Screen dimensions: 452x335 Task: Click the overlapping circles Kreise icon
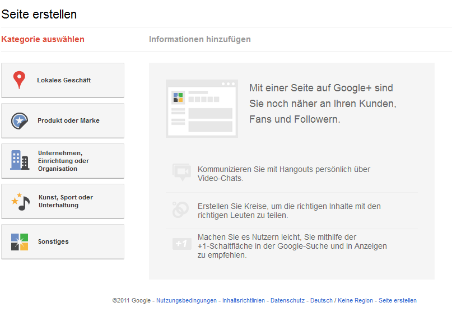[180, 210]
